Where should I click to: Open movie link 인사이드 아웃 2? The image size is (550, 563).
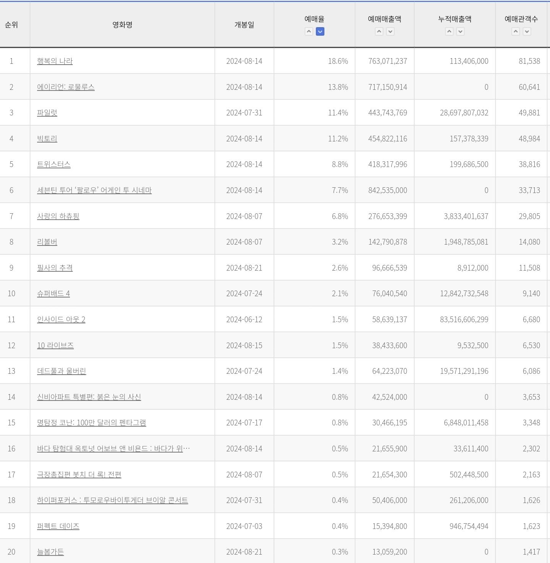click(61, 320)
